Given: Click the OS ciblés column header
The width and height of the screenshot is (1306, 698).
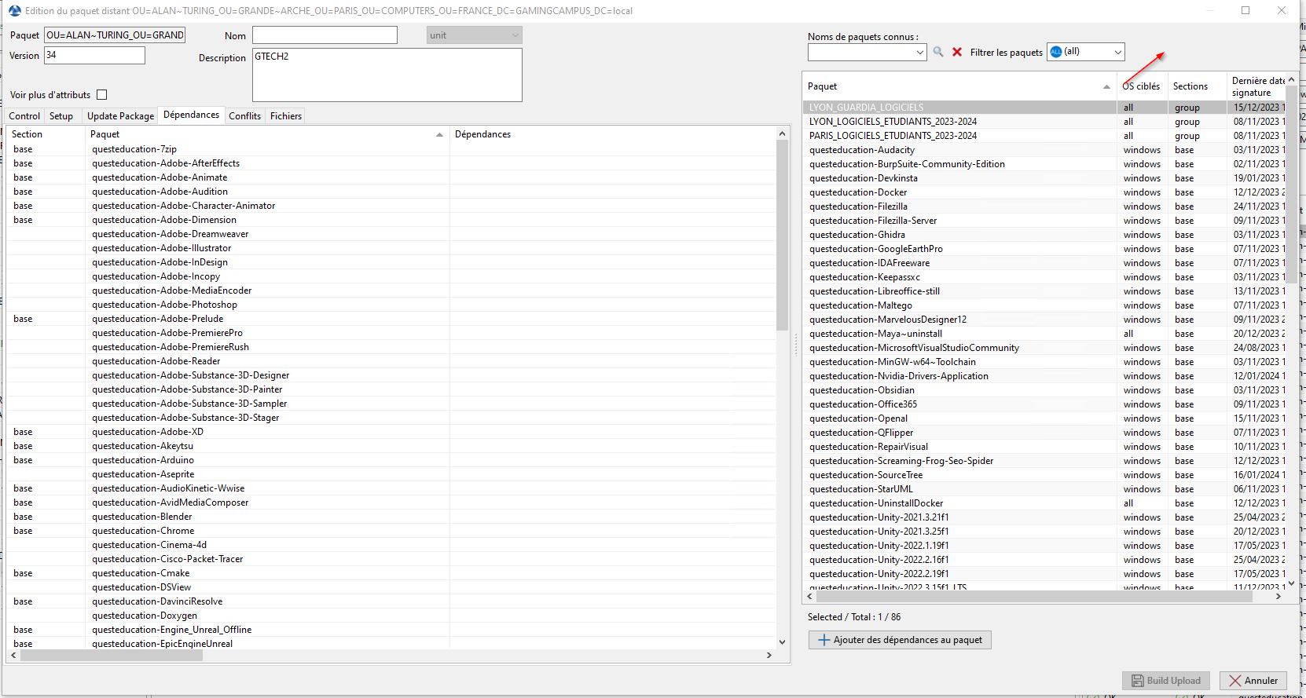Looking at the screenshot, I should pyautogui.click(x=1142, y=86).
